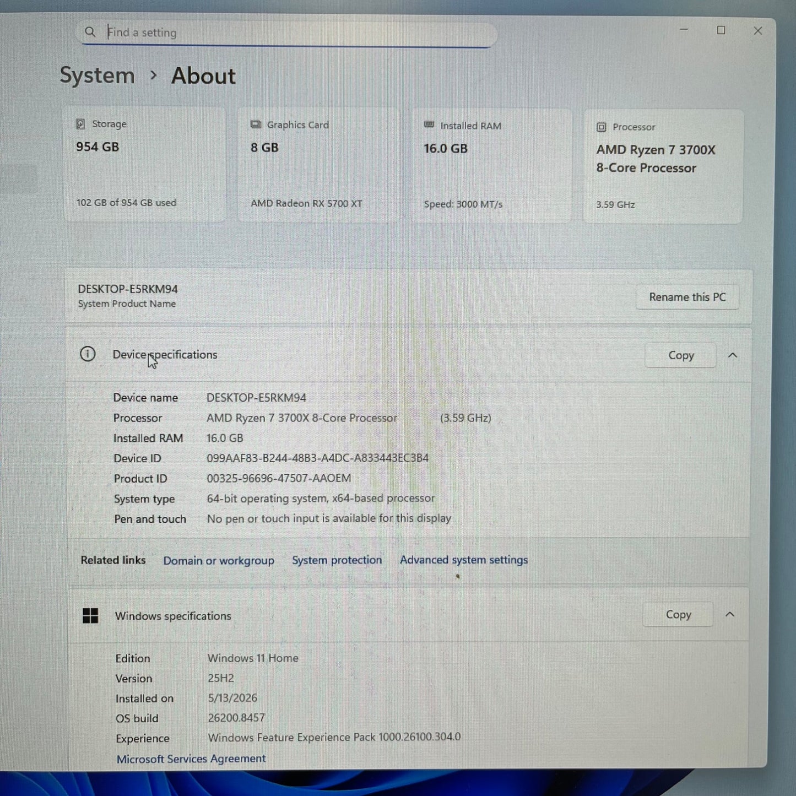This screenshot has height=796, width=796.
Task: Select the Device name value DESKTOP-E5RKM94
Action: (x=256, y=397)
